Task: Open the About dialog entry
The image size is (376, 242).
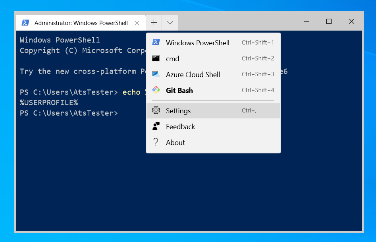Action: click(175, 142)
